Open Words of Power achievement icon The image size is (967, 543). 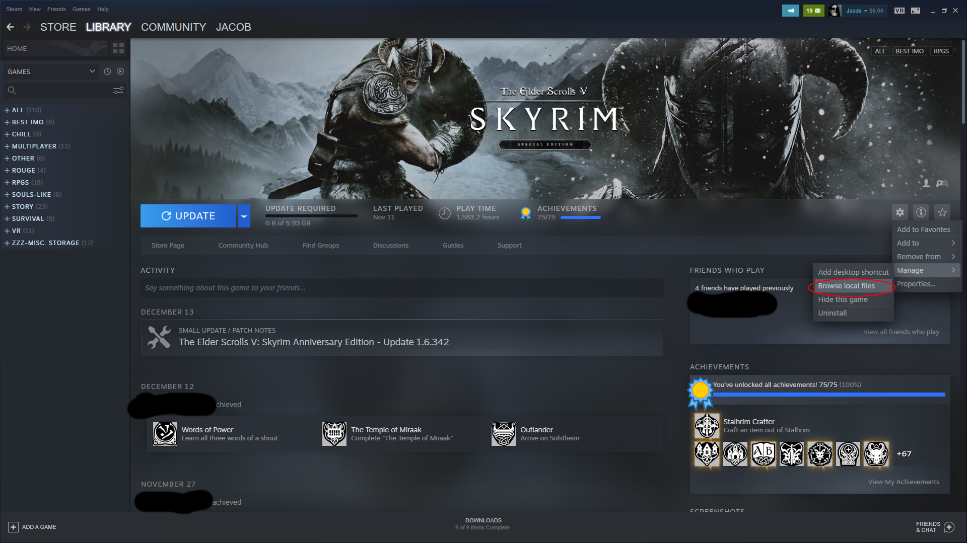165,434
